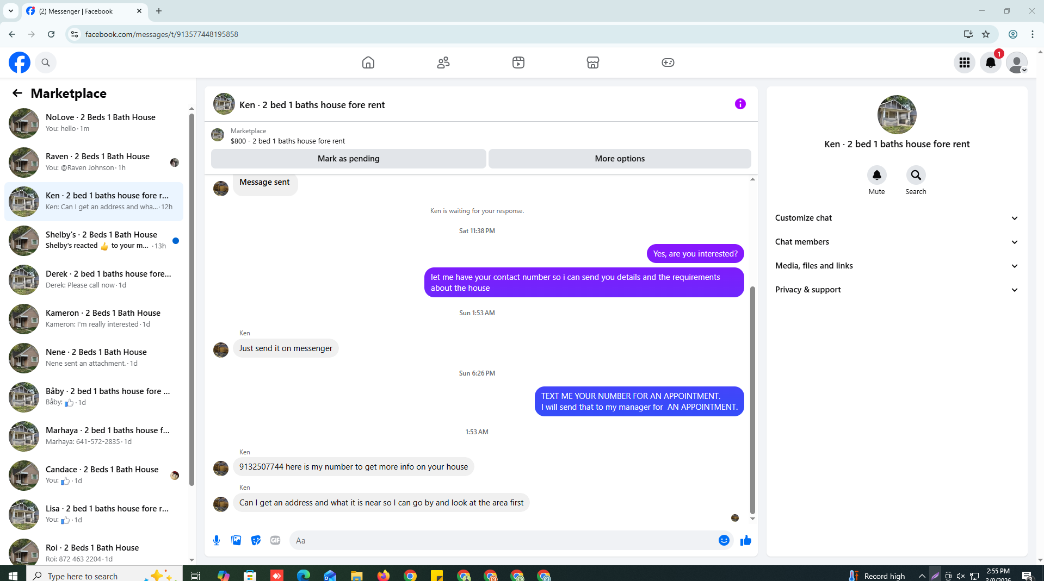Attach a photo file icon
Screen dimensions: 1044x581
(236, 540)
